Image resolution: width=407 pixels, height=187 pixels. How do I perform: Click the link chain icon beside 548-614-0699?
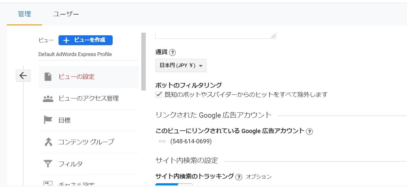pos(162,141)
